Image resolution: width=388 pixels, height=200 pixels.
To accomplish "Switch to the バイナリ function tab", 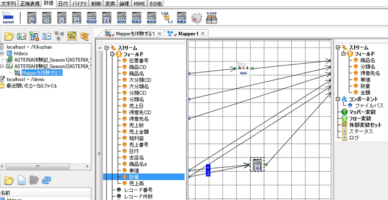I will (x=79, y=4).
